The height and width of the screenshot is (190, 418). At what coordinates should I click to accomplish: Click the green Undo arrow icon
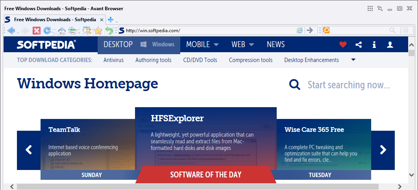point(109,31)
